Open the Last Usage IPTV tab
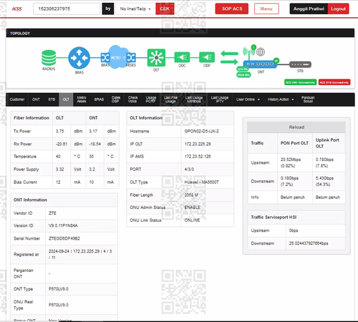358x322 pixels. [220, 99]
